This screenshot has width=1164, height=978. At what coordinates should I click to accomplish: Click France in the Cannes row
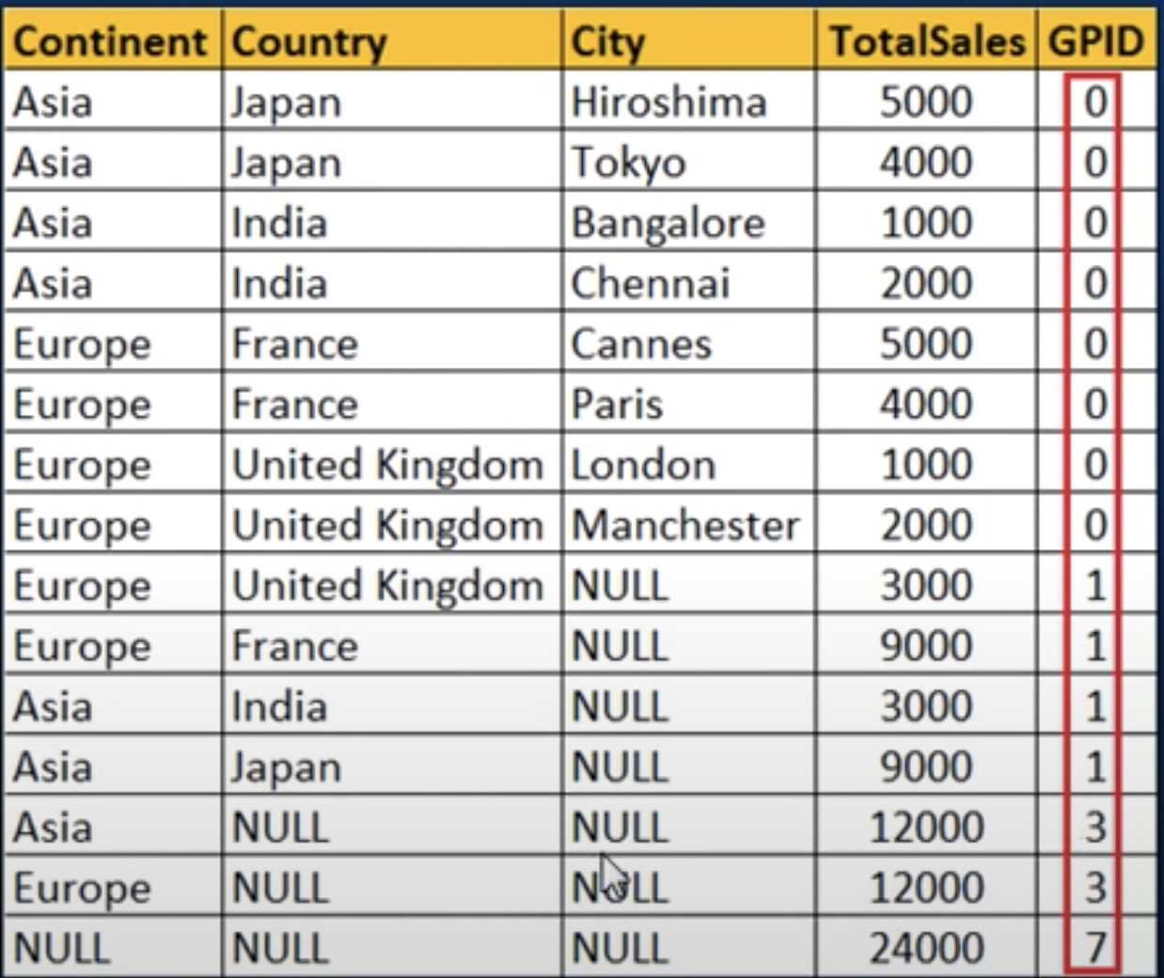tap(392, 343)
